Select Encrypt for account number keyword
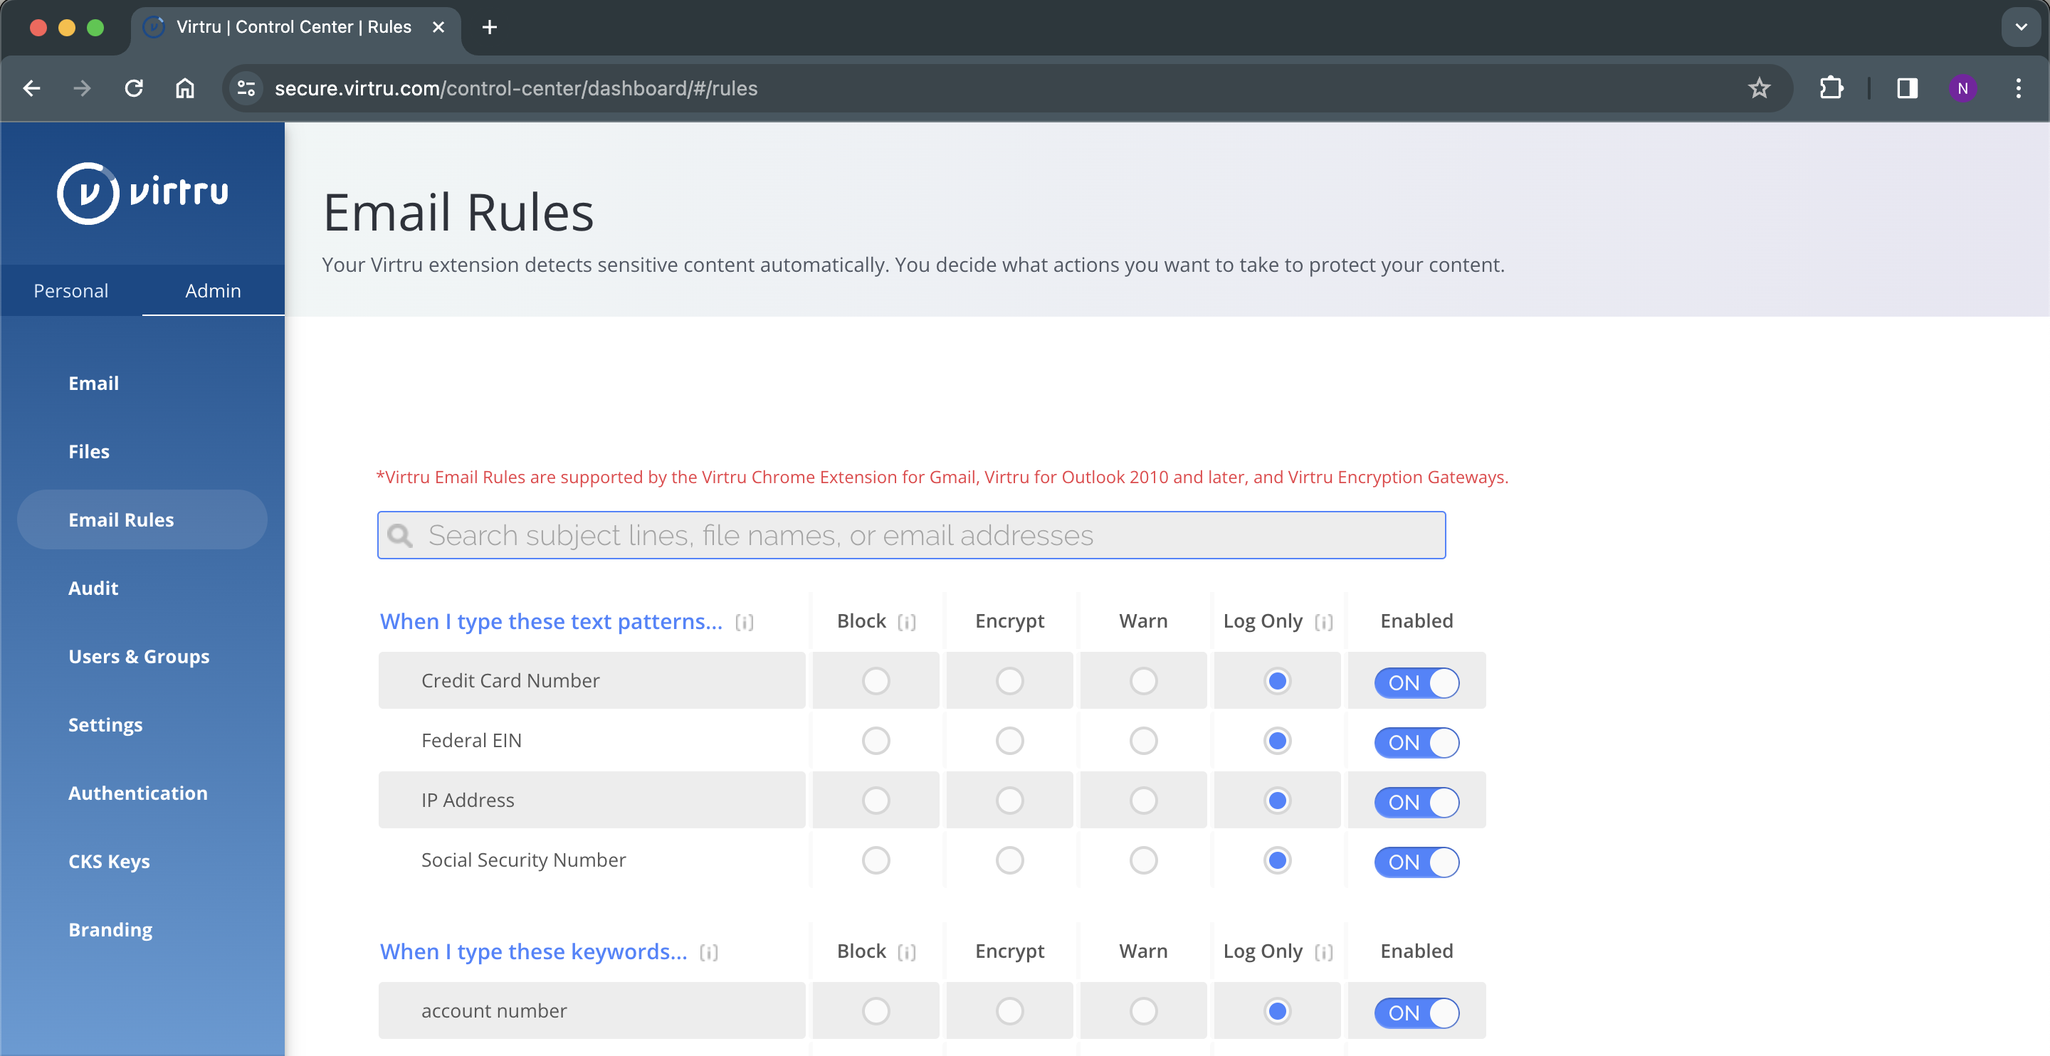2050x1056 pixels. (1009, 1011)
